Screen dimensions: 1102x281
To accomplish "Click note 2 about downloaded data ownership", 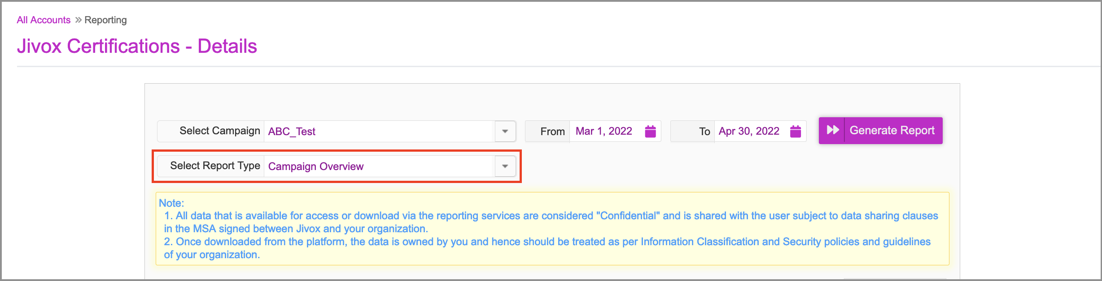I will [547, 248].
